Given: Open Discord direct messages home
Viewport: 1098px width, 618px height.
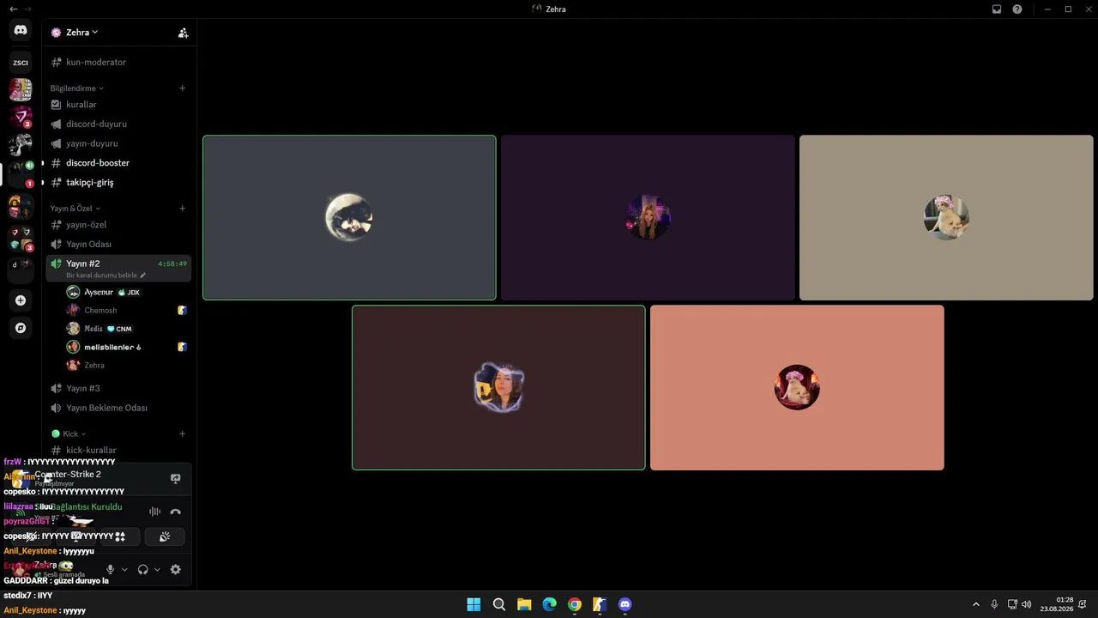Looking at the screenshot, I should coord(21,30).
